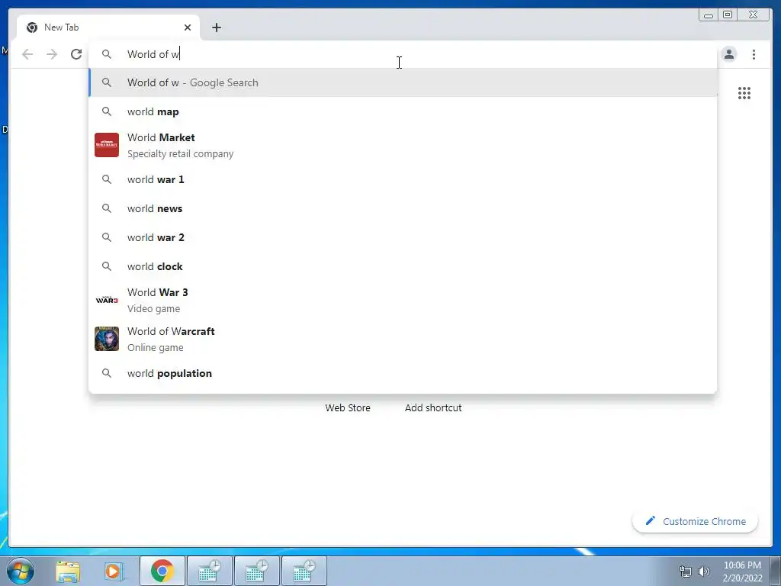Click the Add shortcut button

(433, 407)
